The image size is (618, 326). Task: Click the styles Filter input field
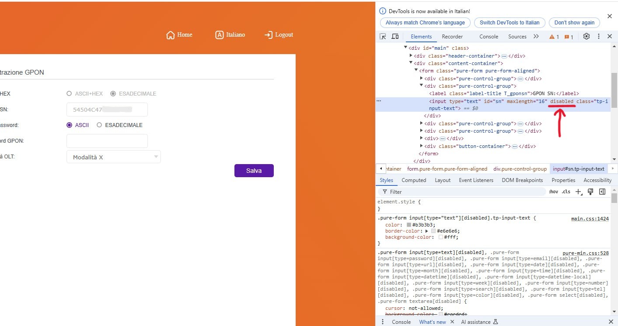pos(464,192)
